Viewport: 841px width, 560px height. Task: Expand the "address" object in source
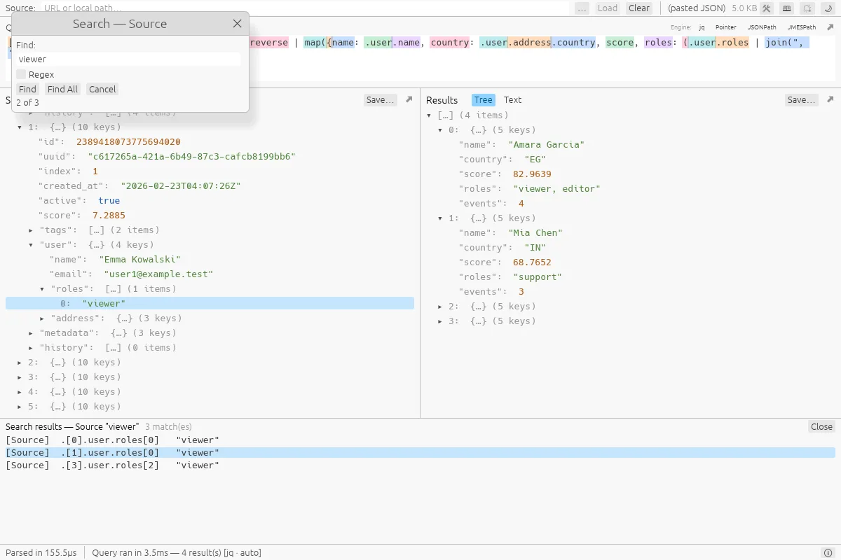pos(42,318)
